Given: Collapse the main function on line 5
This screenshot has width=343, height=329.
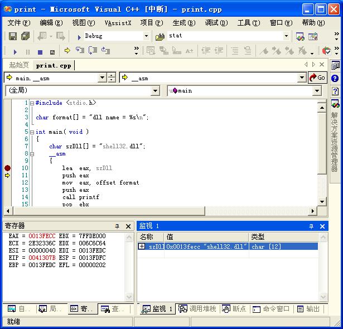Looking at the screenshot, I should click(x=32, y=132).
